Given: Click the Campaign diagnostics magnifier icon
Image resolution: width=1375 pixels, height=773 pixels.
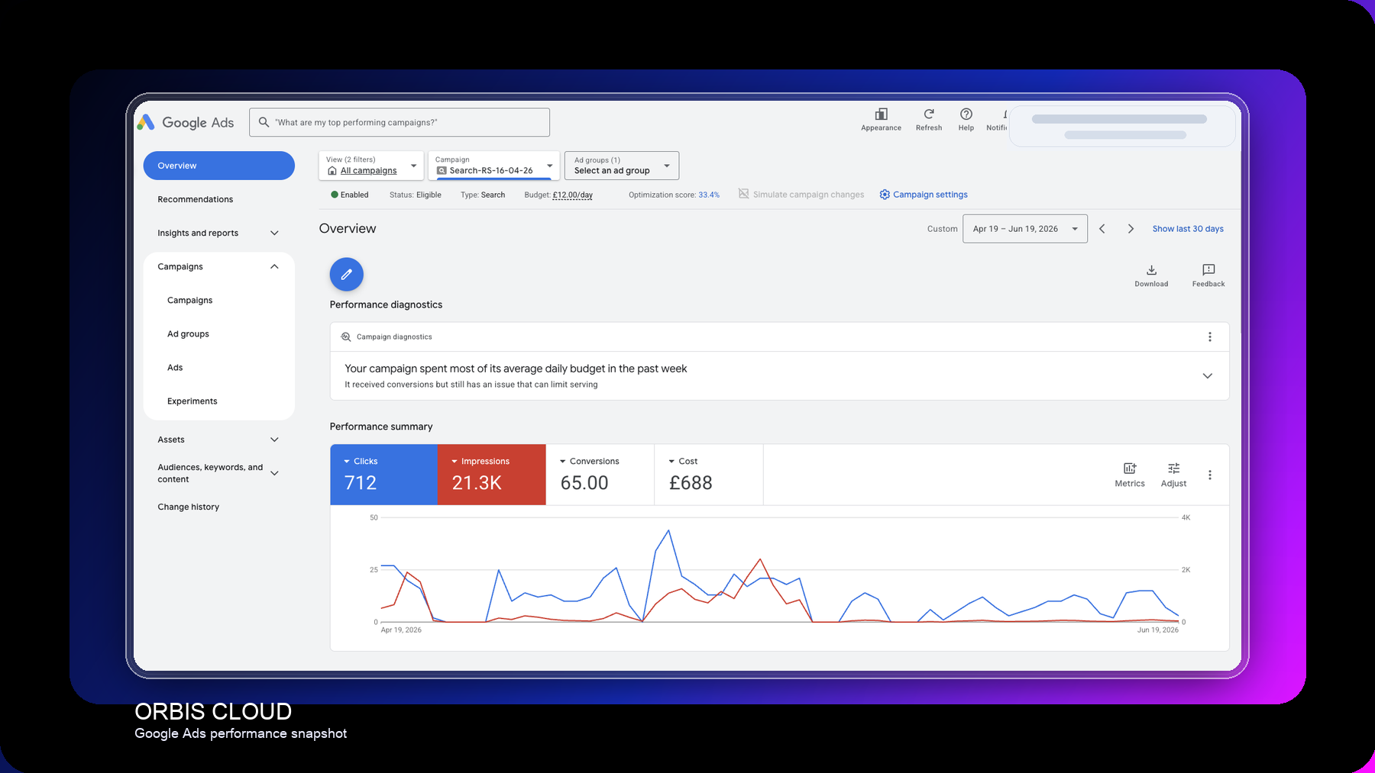Looking at the screenshot, I should 346,337.
